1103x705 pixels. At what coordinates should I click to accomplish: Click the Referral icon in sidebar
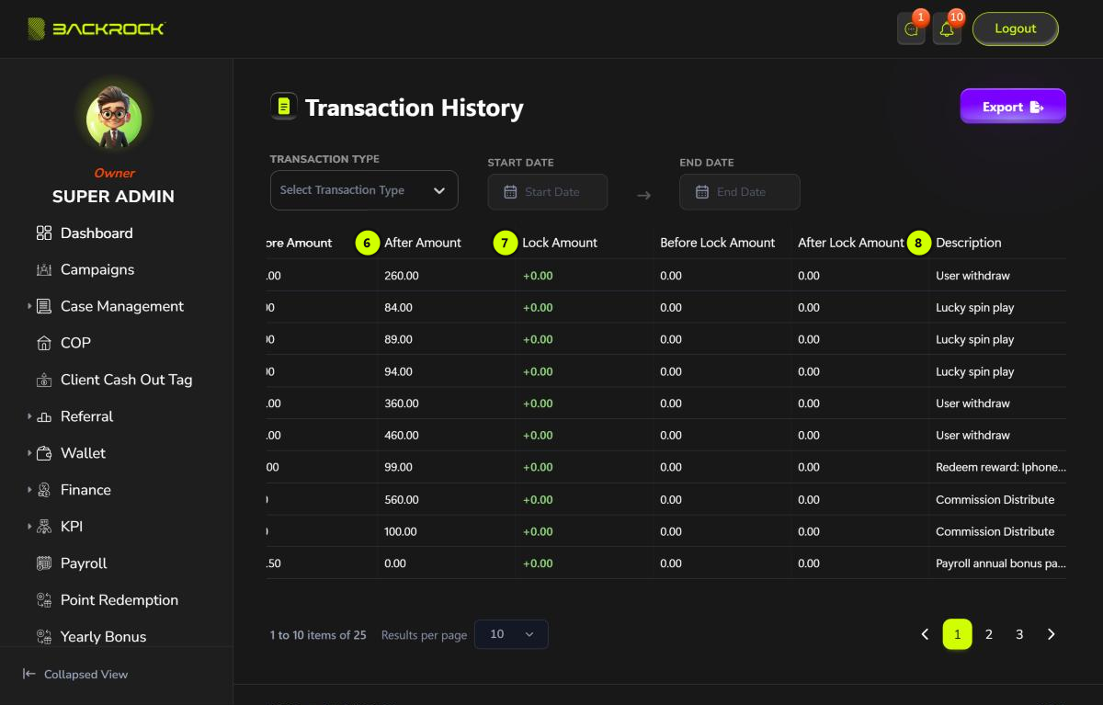pyautogui.click(x=44, y=417)
